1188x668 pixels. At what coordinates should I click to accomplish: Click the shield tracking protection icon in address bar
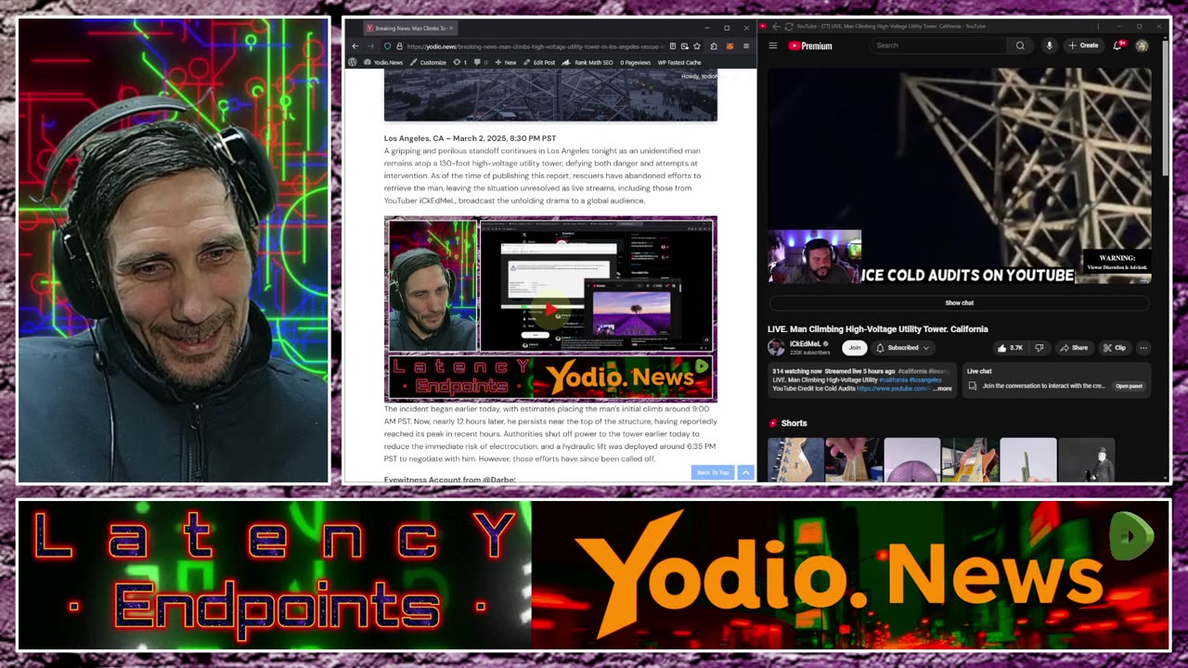[387, 46]
